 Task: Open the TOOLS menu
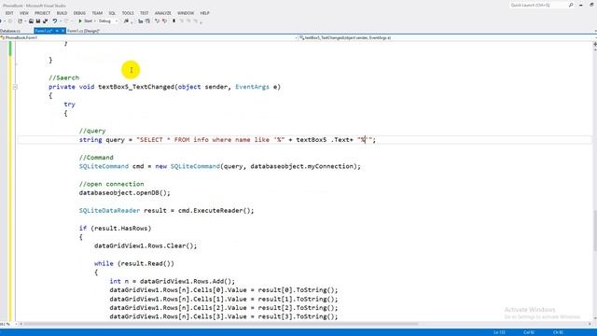click(x=128, y=13)
